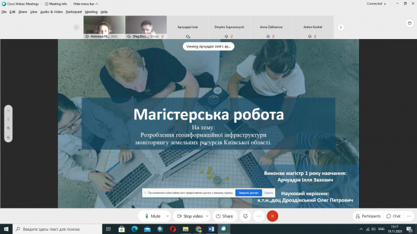Click second icon in left viewing toolbar
This screenshot has width=417, height=234.
click(8, 120)
